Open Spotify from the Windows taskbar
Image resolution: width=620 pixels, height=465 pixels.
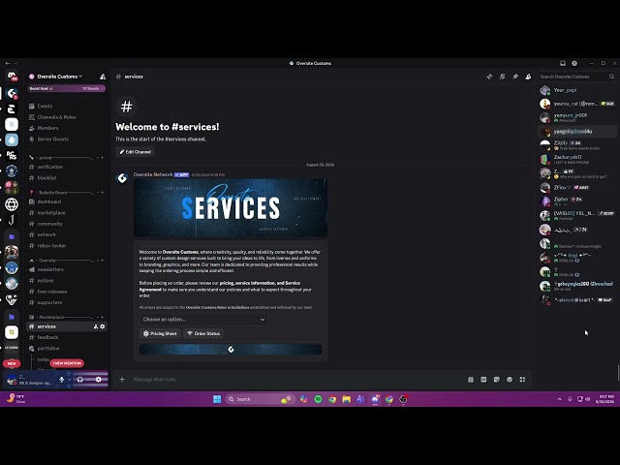click(318, 399)
